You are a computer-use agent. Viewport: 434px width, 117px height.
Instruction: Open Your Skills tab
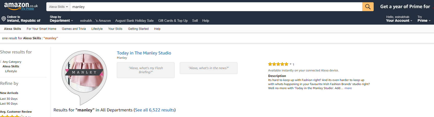(x=115, y=29)
